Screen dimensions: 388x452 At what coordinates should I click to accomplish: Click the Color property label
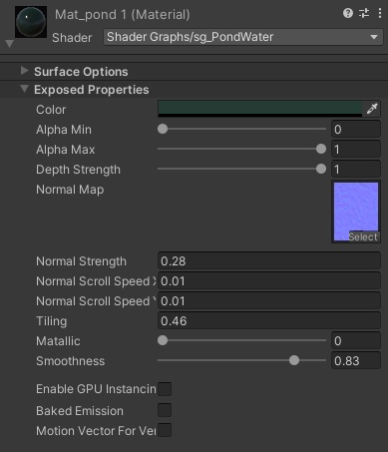tap(51, 110)
